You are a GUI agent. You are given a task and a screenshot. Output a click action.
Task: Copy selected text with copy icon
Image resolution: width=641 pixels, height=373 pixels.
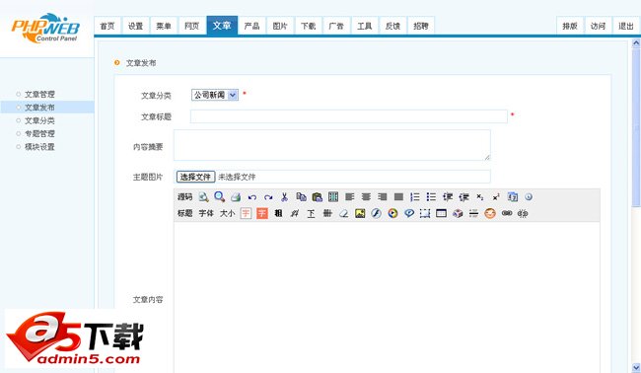(302, 197)
